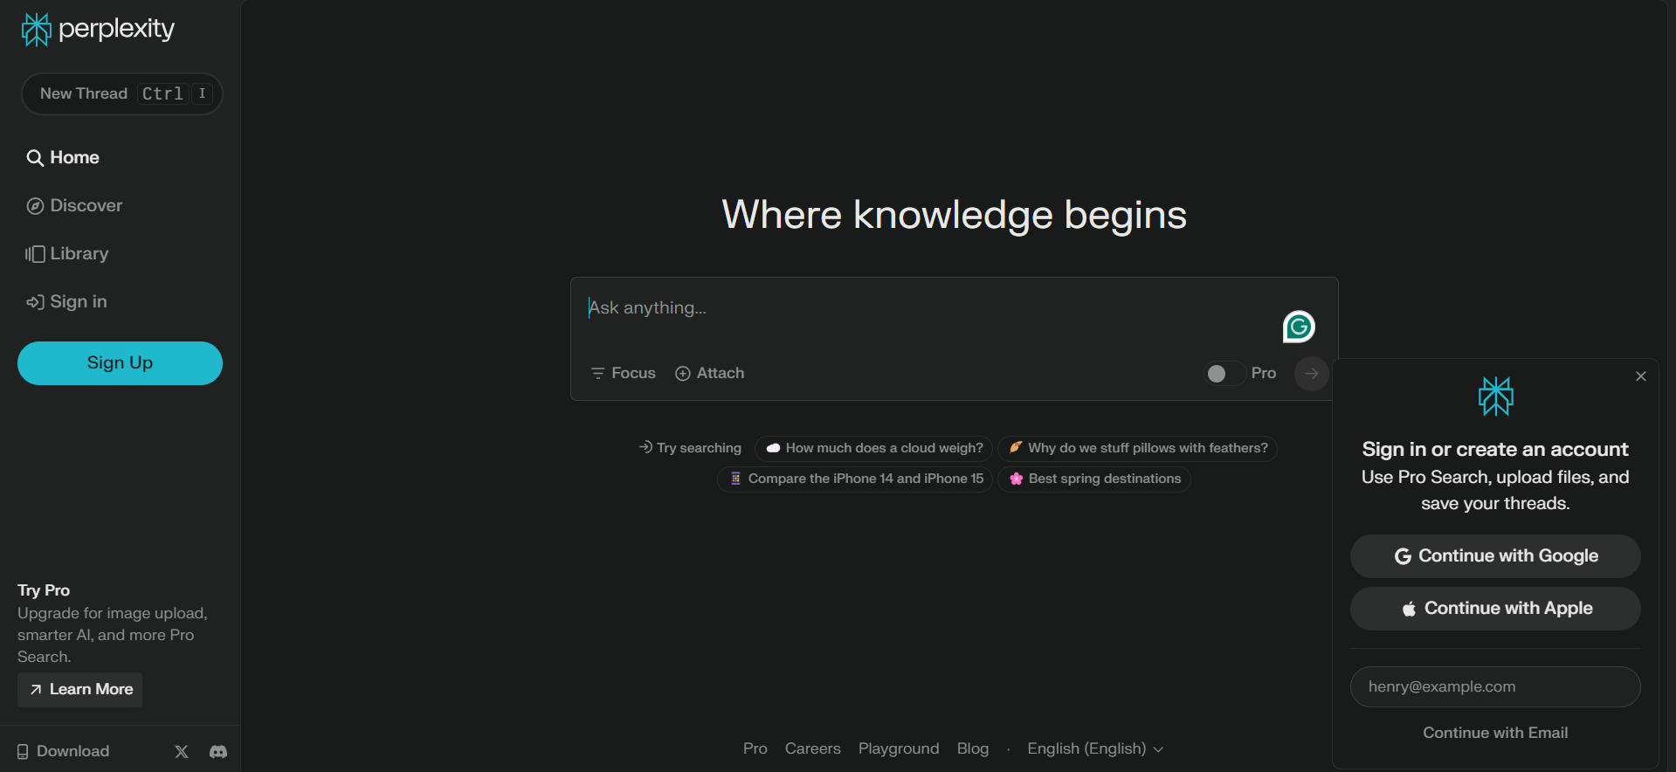Screen dimensions: 1676x772
Task: Open Perplexity's X (Twitter) icon
Action: pos(181,751)
